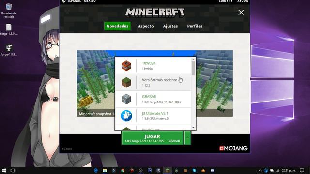The image size is (310, 174).
Task: Click the J3 Ultimate V5.1 label
Action: (155, 114)
